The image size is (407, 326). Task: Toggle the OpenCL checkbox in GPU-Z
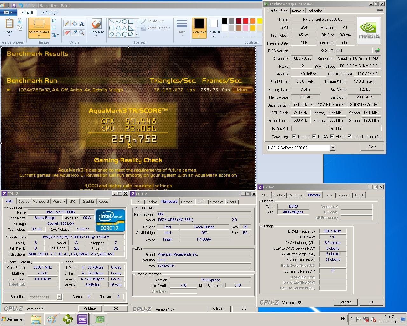click(x=294, y=137)
